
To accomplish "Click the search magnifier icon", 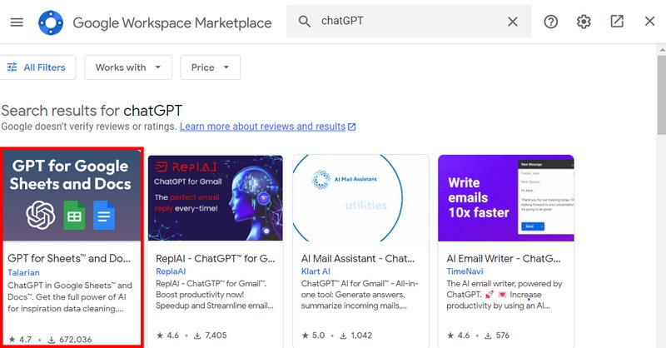I will tap(304, 22).
